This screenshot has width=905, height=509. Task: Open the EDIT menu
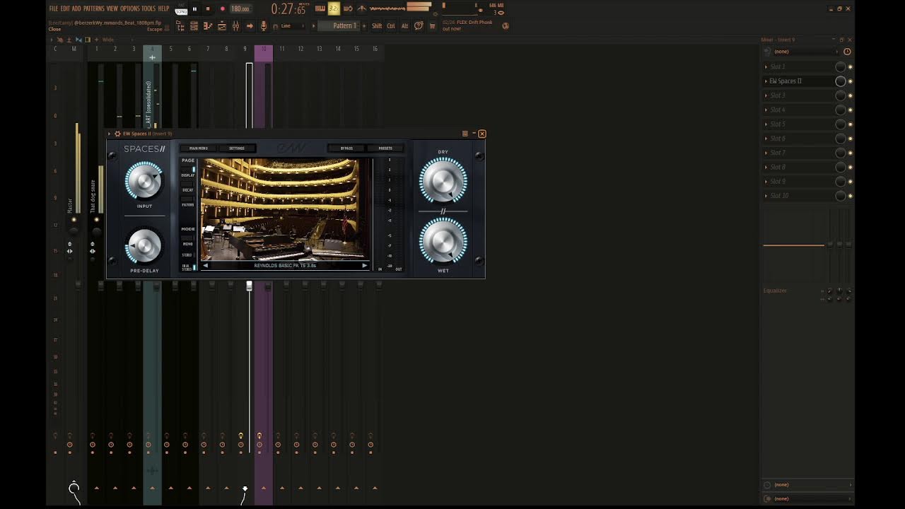coord(65,8)
